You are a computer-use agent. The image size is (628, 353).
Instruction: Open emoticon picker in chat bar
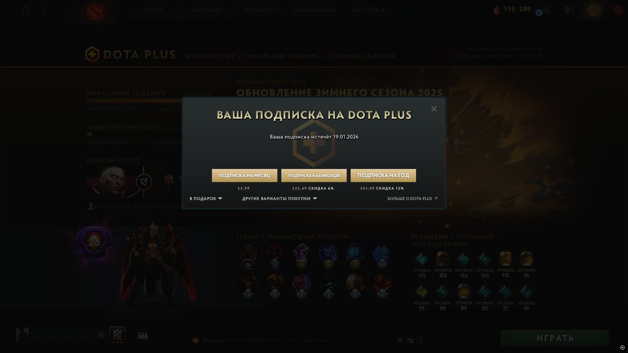click(400, 340)
